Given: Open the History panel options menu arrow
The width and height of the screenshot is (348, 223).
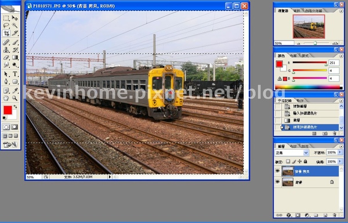Looking at the screenshot, I should 342,101.
